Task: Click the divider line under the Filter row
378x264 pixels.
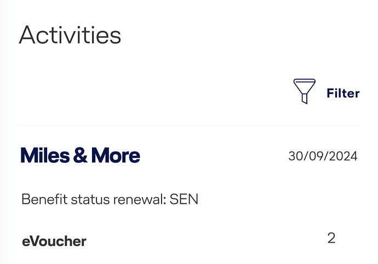Action: (190, 126)
